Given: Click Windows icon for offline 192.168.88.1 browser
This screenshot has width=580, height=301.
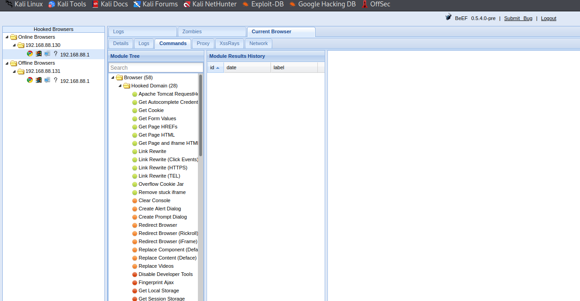Looking at the screenshot, I should (x=39, y=80).
